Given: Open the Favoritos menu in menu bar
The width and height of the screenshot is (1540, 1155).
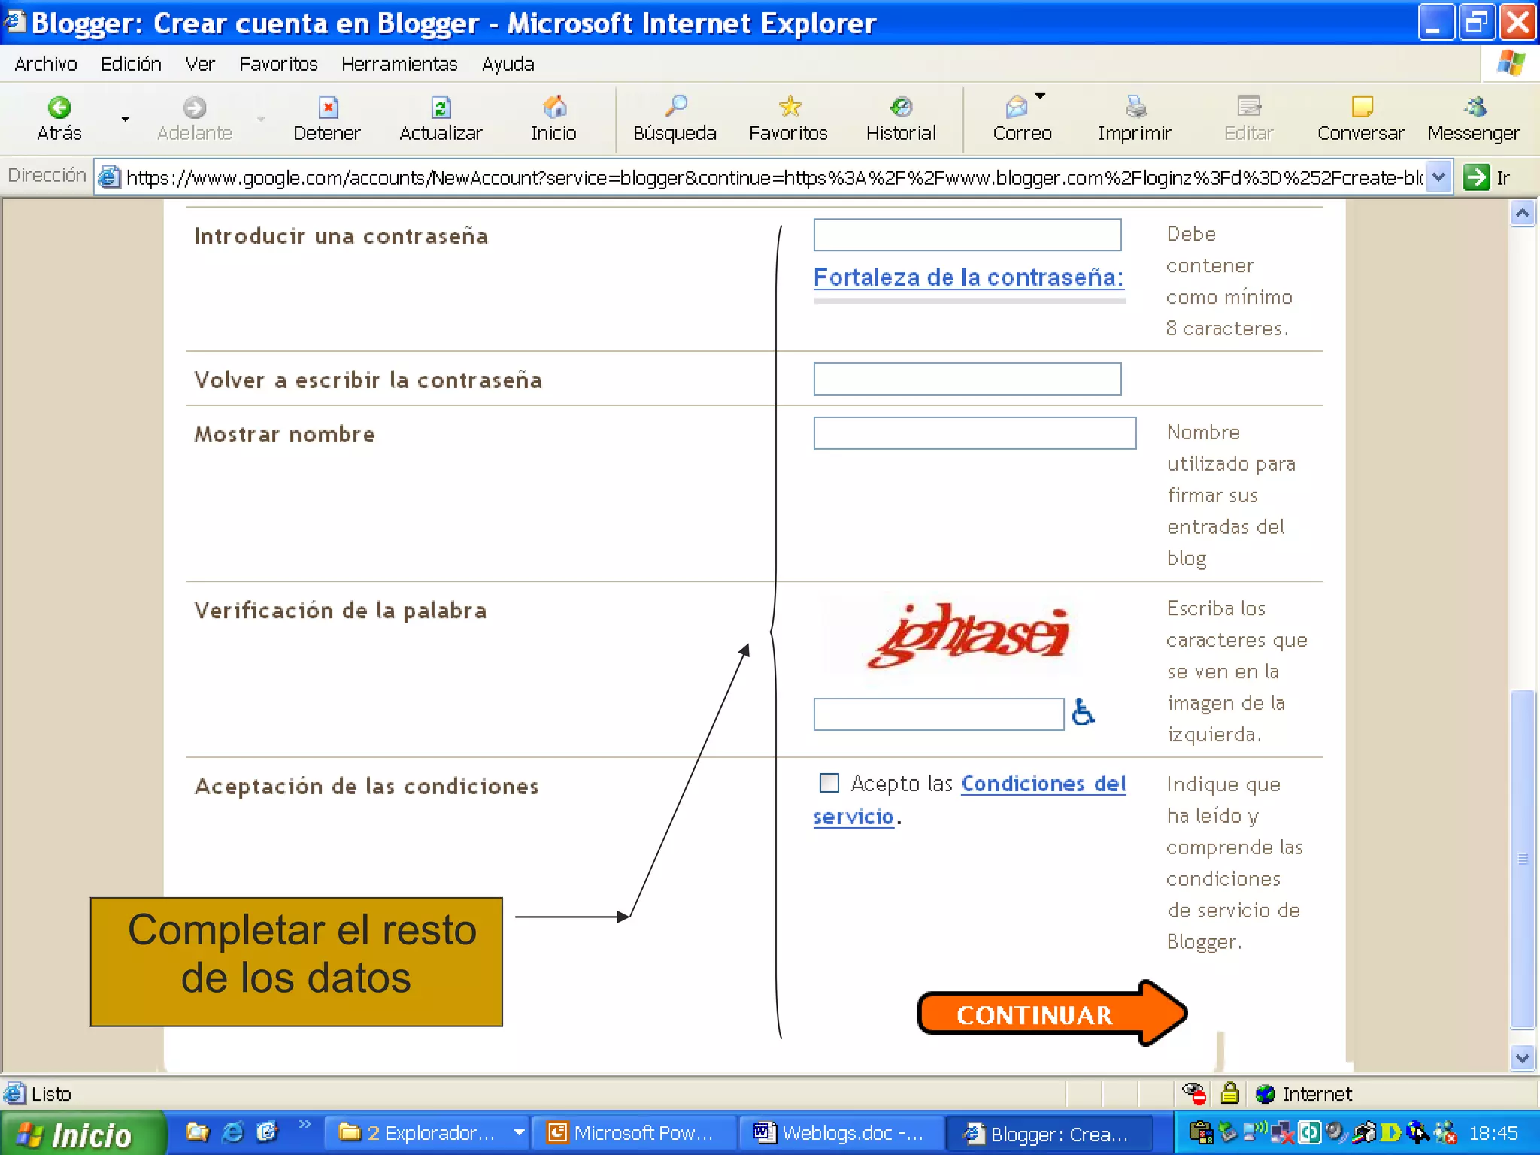Looking at the screenshot, I should pyautogui.click(x=279, y=64).
